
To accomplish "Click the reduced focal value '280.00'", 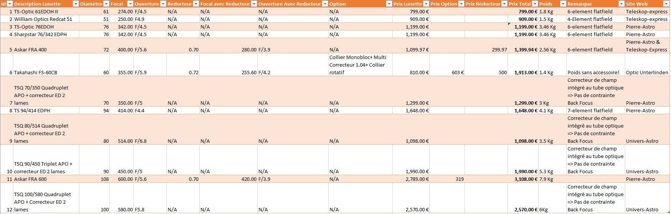I will (x=249, y=50).
